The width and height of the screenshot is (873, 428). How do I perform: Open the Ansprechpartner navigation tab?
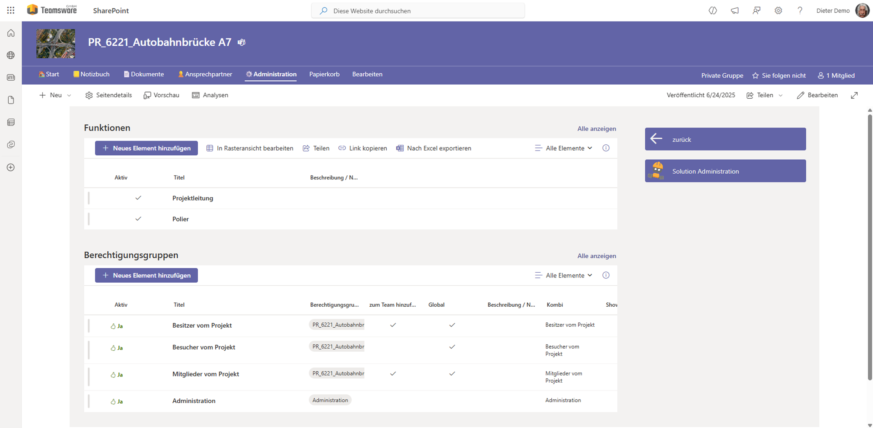tap(205, 74)
